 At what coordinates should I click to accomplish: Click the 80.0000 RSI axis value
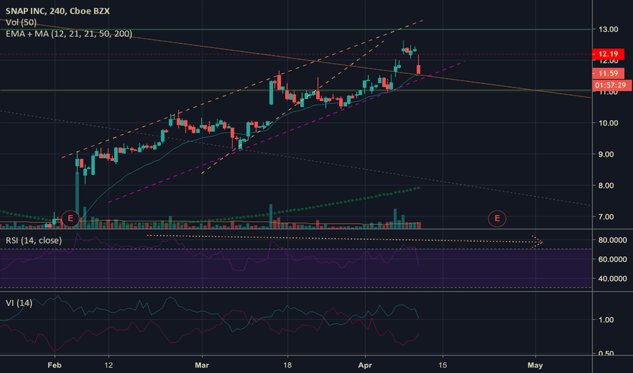pyautogui.click(x=613, y=240)
